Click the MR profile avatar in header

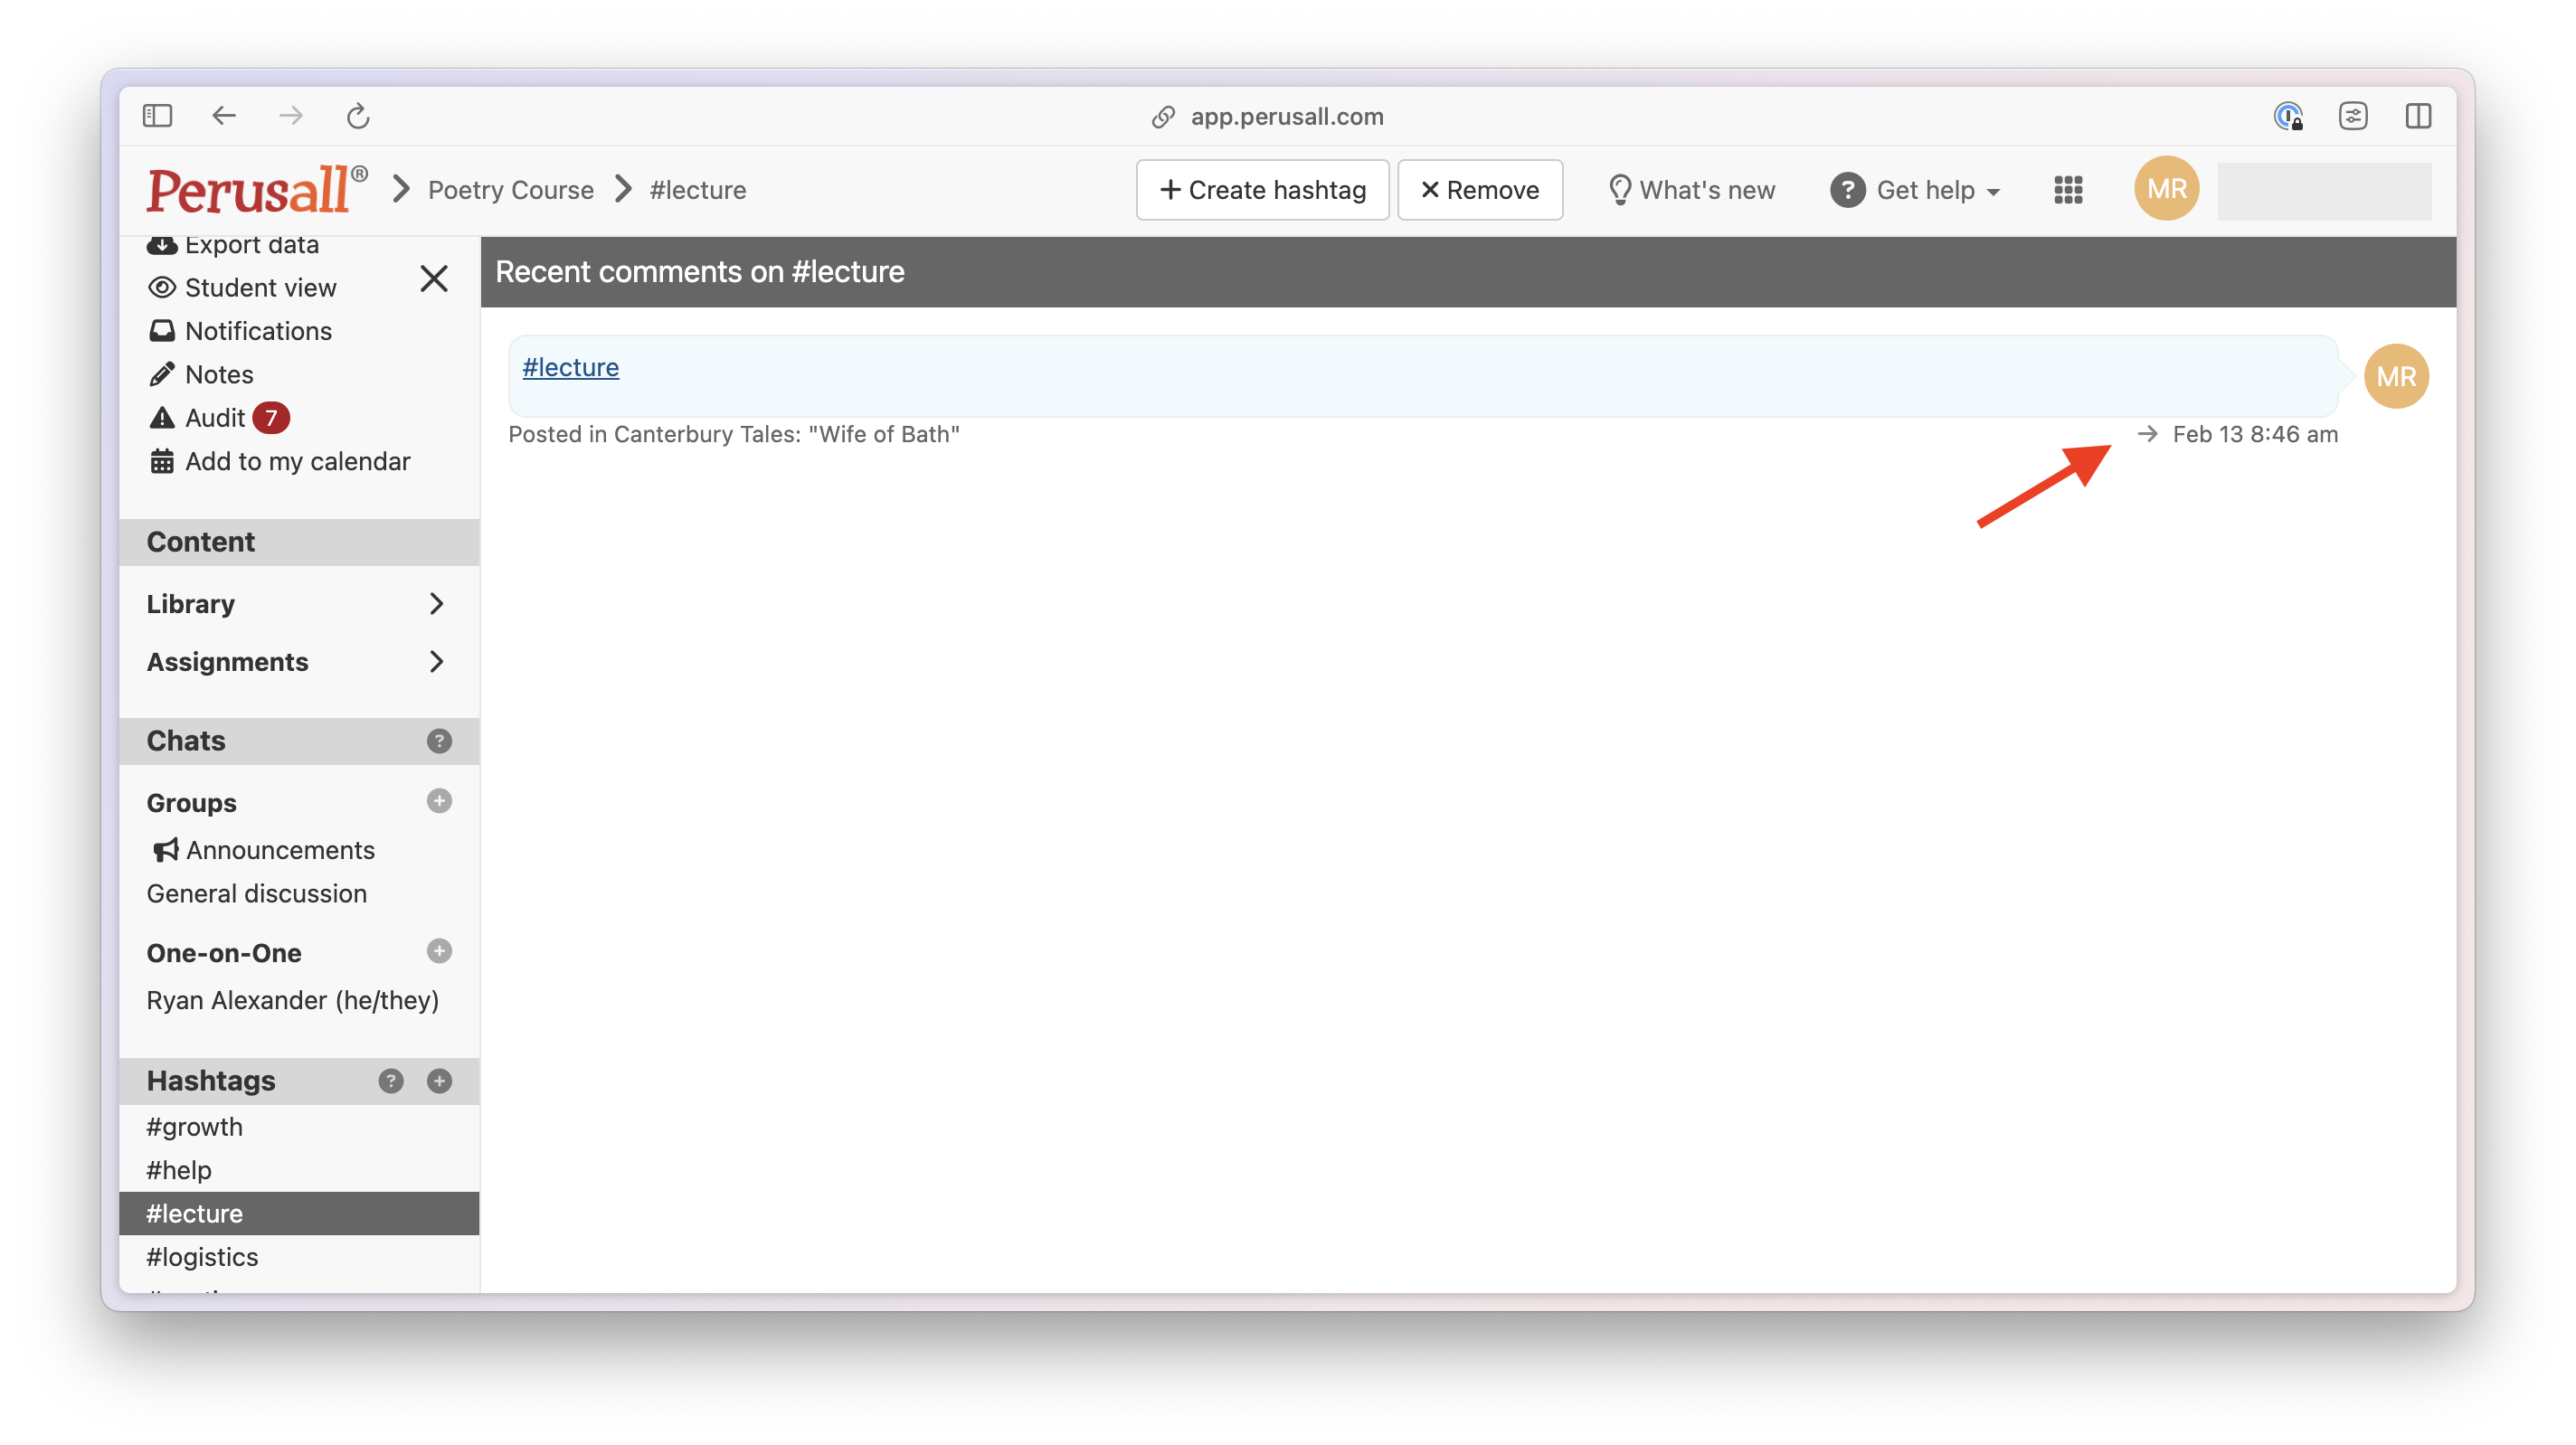click(x=2166, y=189)
